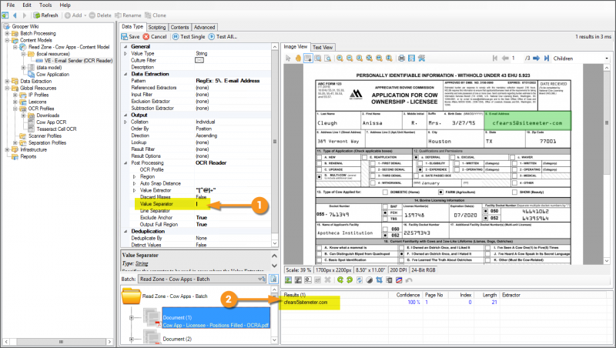Expand the Batch Processing tree node
Screen dimensions: 616x348
click(7, 34)
